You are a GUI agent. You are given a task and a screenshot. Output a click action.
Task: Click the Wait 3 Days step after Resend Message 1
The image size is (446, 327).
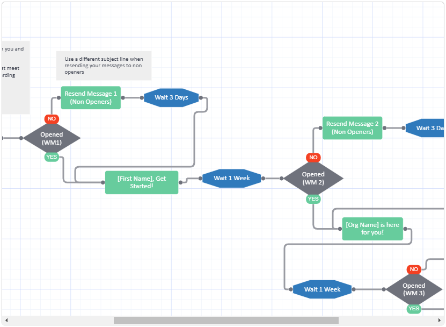(x=171, y=98)
